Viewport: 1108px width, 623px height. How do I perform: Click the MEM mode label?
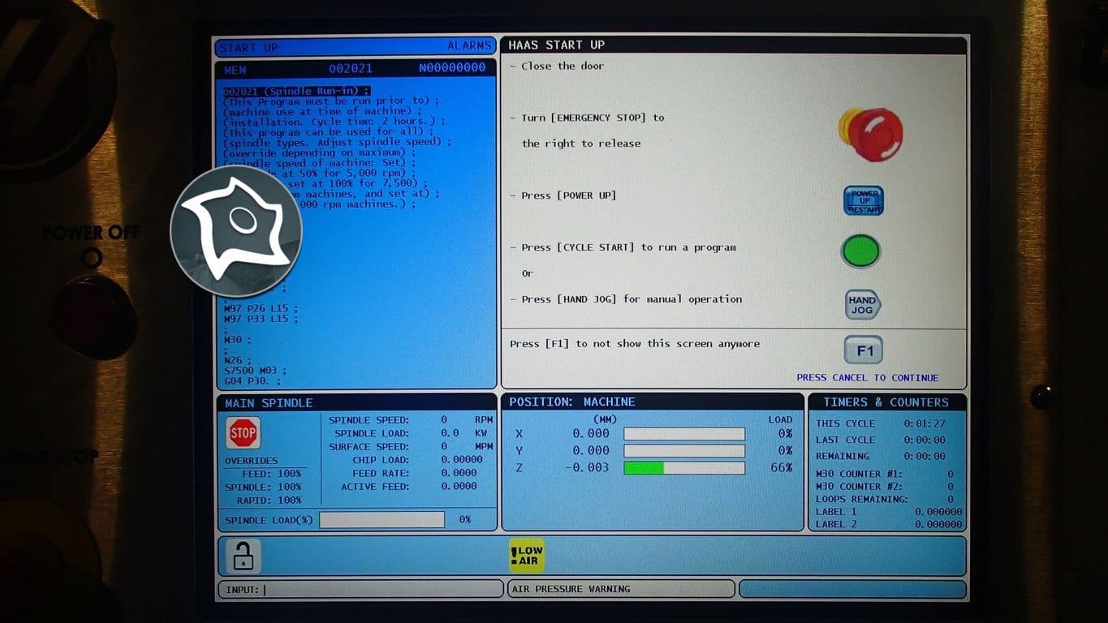click(236, 67)
